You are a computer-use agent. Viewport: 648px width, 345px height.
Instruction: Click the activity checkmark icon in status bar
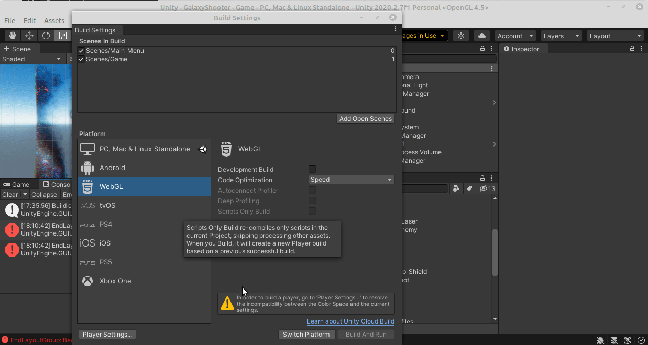click(x=641, y=340)
